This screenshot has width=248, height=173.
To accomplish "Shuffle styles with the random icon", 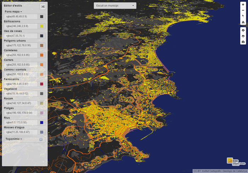I will pos(43,6).
